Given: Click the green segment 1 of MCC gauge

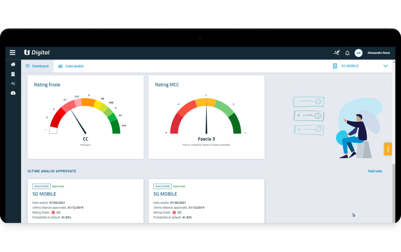Looking at the screenshot, I should coord(236,124).
